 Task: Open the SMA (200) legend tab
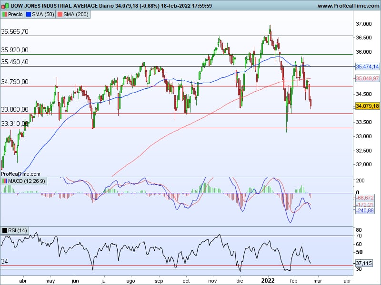(x=73, y=15)
